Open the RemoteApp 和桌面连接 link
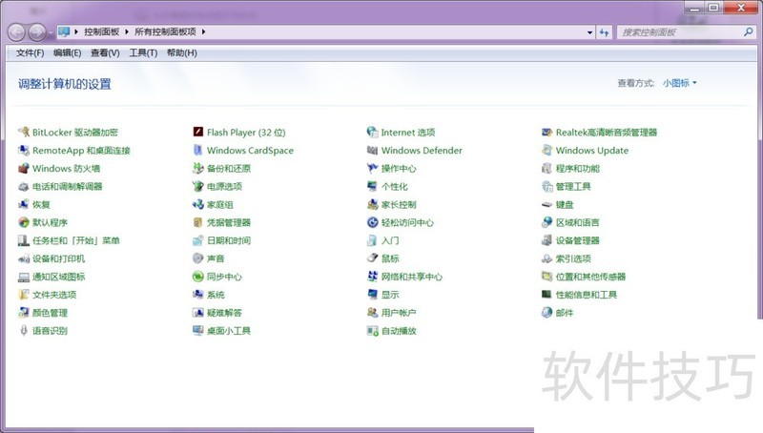The height and width of the screenshot is (433, 763). tap(81, 151)
